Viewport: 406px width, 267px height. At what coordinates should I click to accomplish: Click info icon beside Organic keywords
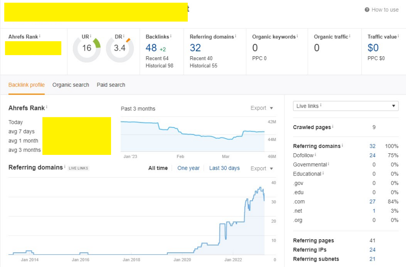point(297,36)
